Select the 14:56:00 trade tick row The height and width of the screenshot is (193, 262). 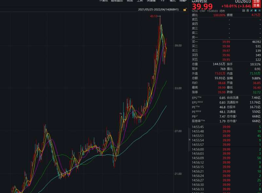226,149
